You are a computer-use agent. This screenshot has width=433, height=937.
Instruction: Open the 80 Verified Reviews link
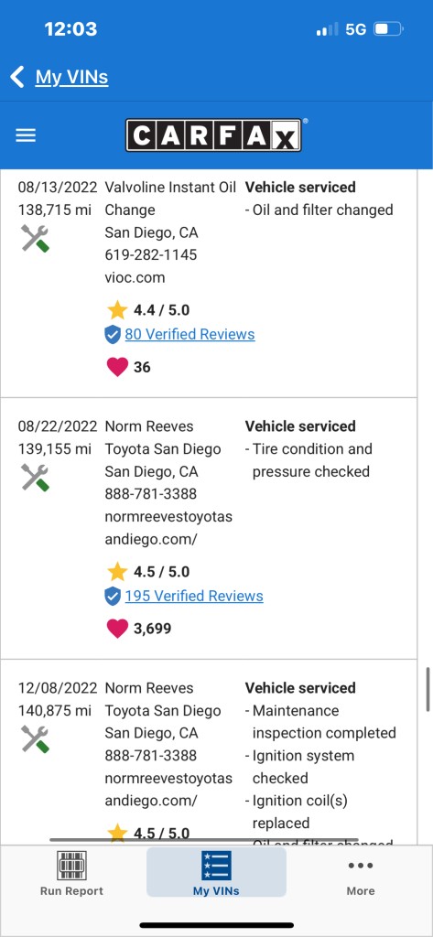coord(189,334)
